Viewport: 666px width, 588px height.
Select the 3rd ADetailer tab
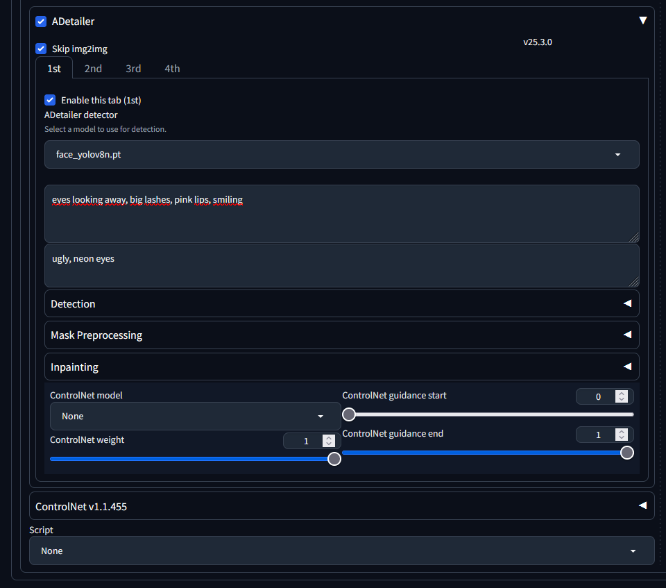click(133, 68)
